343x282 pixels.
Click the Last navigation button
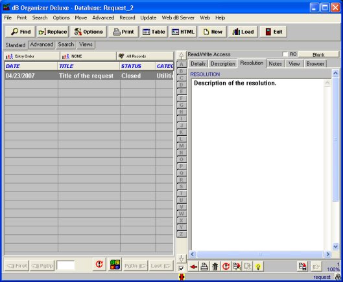(x=161, y=266)
